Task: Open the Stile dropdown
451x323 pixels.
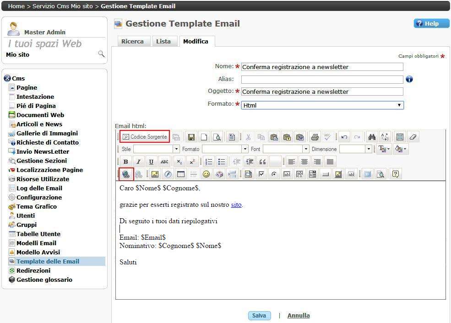Action: pyautogui.click(x=176, y=149)
